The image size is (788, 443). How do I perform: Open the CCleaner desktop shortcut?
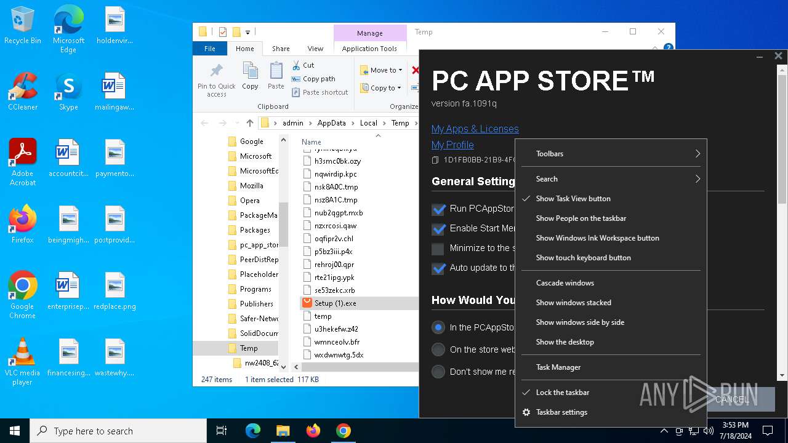(x=23, y=92)
